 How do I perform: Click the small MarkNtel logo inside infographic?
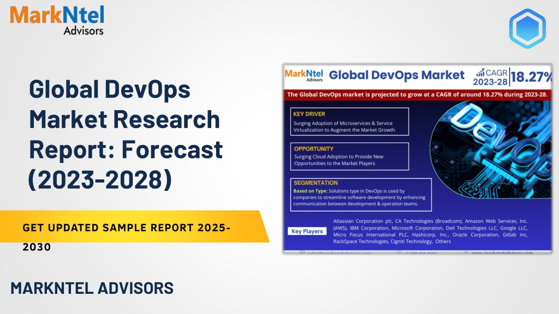(x=304, y=75)
